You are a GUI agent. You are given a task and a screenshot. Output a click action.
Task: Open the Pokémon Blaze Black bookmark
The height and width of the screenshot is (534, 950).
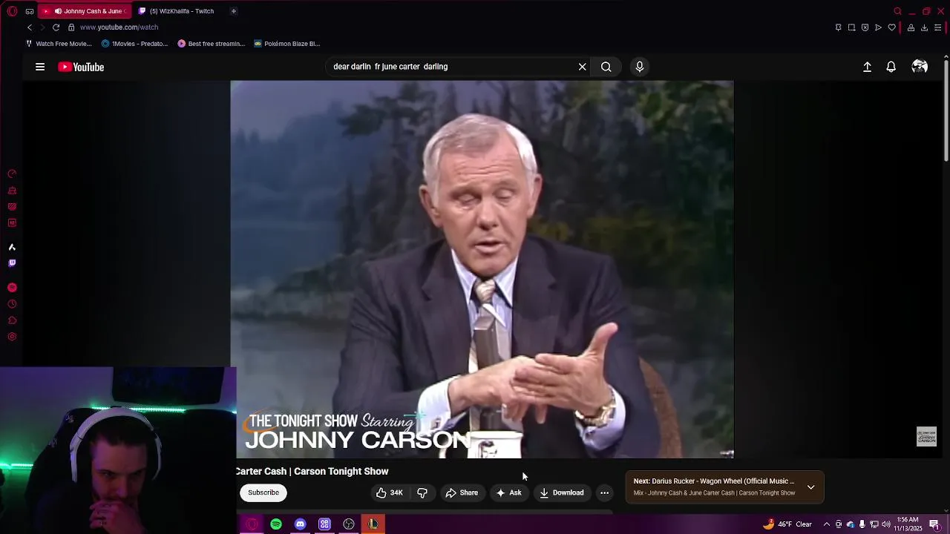click(286, 44)
